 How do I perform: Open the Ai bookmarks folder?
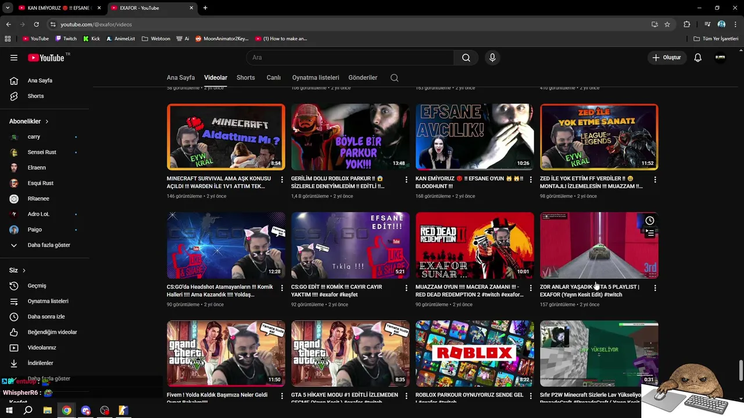click(x=183, y=39)
